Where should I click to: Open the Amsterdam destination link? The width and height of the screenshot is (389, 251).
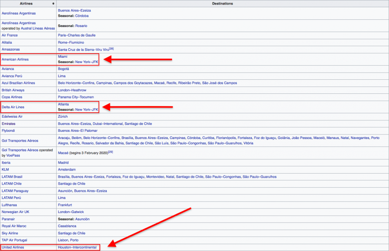point(67,169)
